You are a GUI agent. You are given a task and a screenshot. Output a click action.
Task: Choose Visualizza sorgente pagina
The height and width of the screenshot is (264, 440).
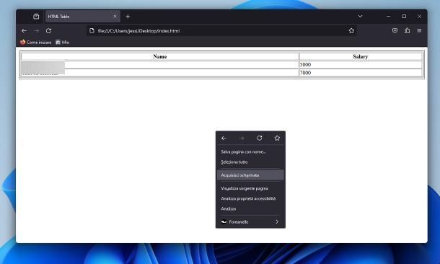click(x=250, y=188)
